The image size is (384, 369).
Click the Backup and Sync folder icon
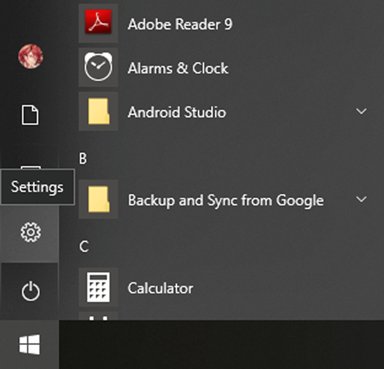[98, 199]
